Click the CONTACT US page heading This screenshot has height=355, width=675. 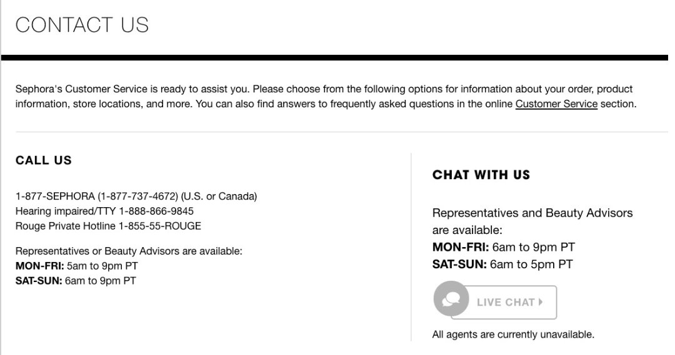pyautogui.click(x=82, y=25)
